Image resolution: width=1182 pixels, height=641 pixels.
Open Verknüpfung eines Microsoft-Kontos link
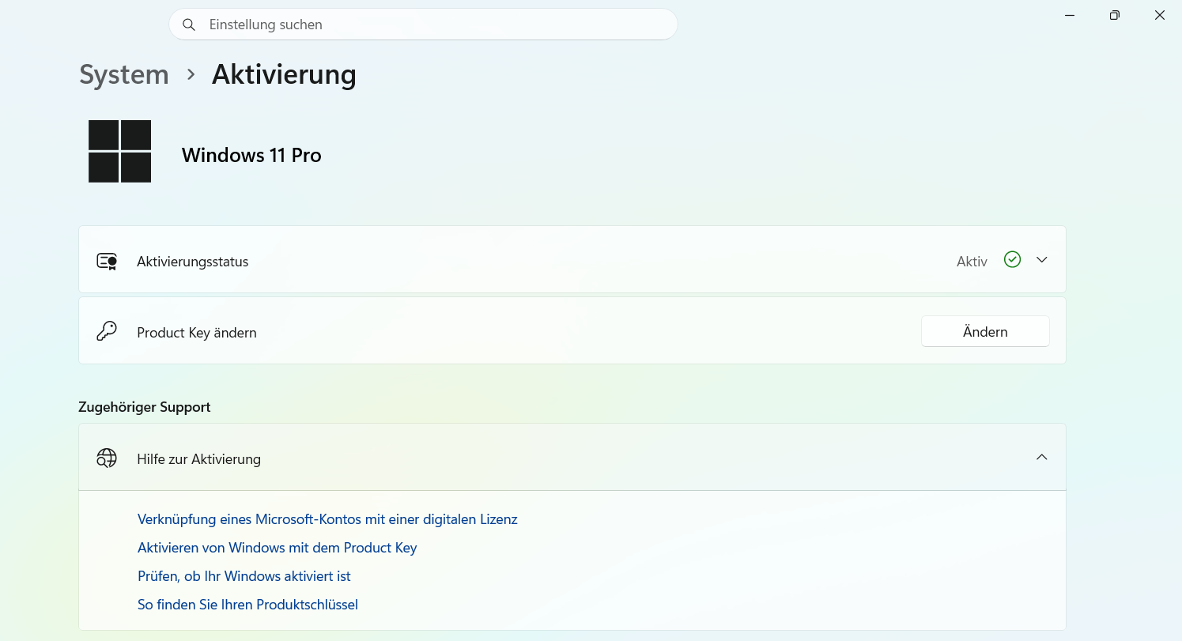327,519
